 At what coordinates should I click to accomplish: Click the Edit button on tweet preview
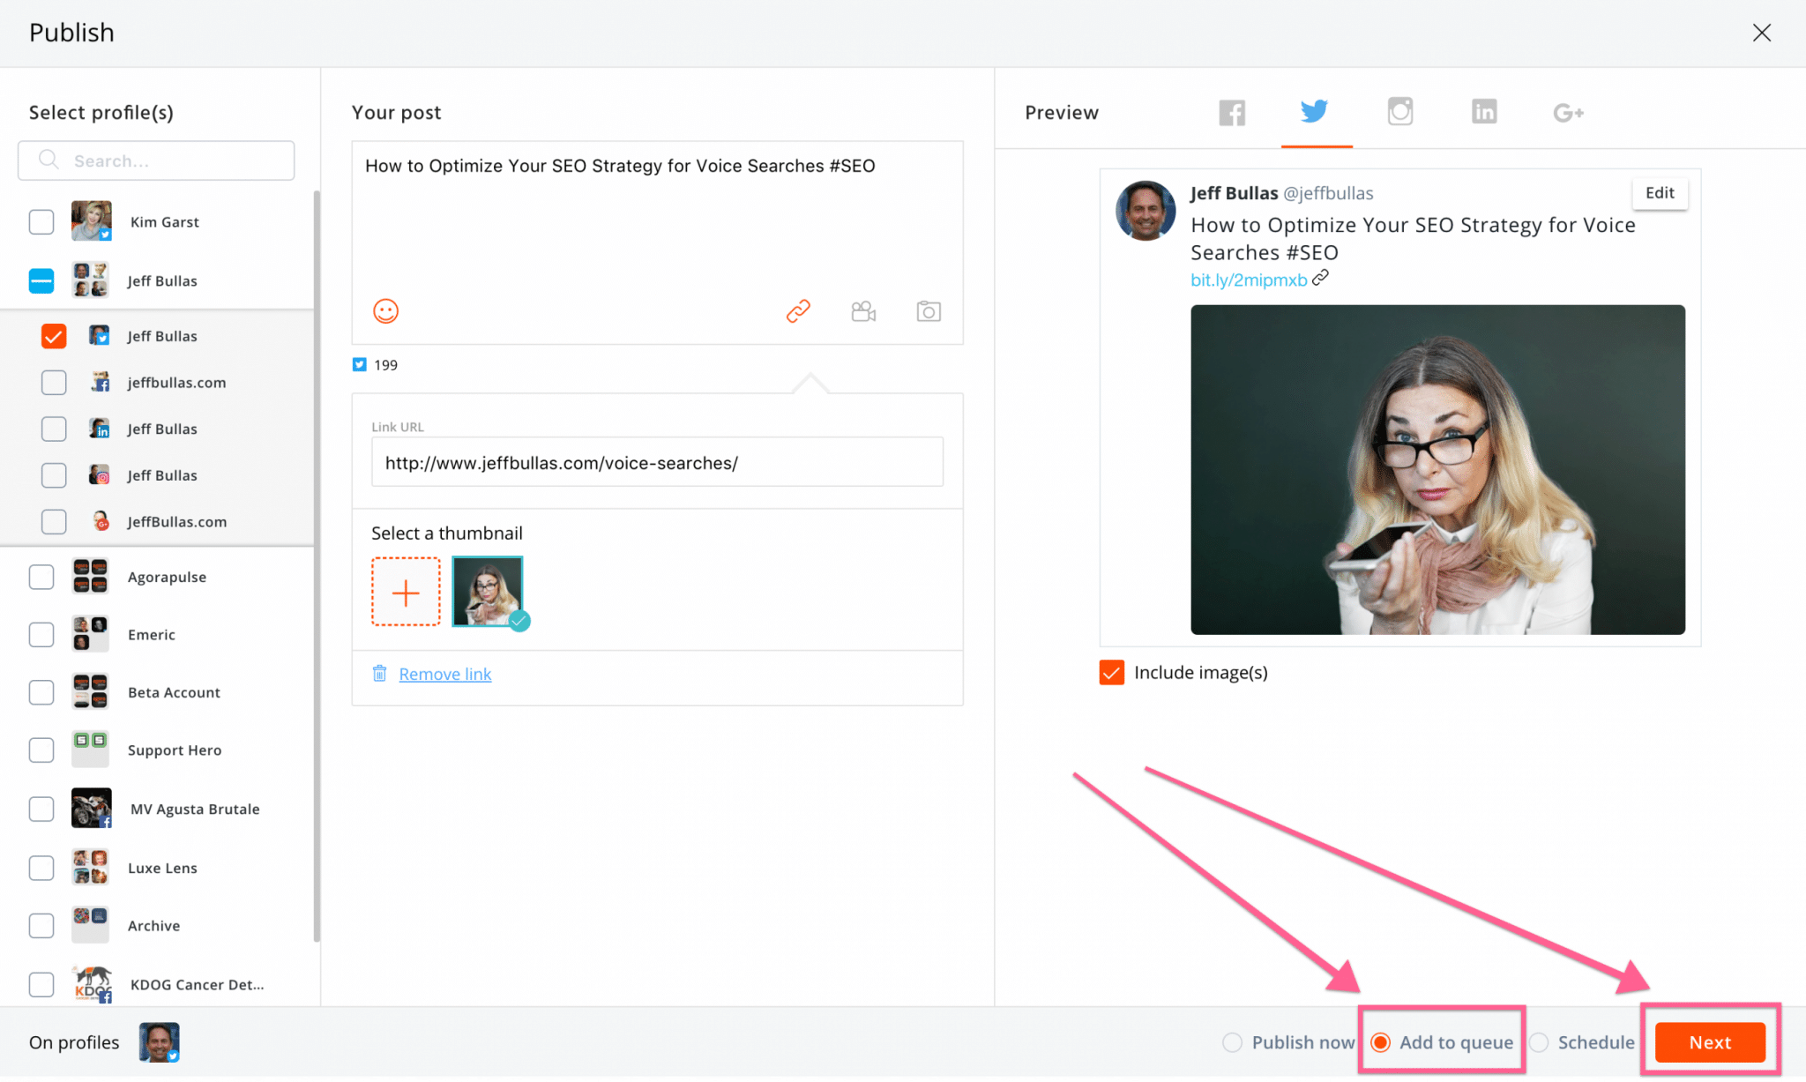tap(1660, 190)
